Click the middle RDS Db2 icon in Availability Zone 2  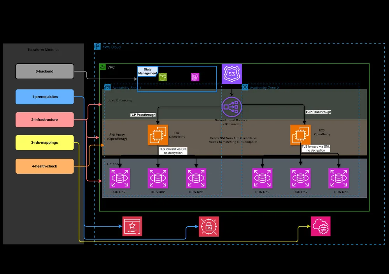(300, 178)
